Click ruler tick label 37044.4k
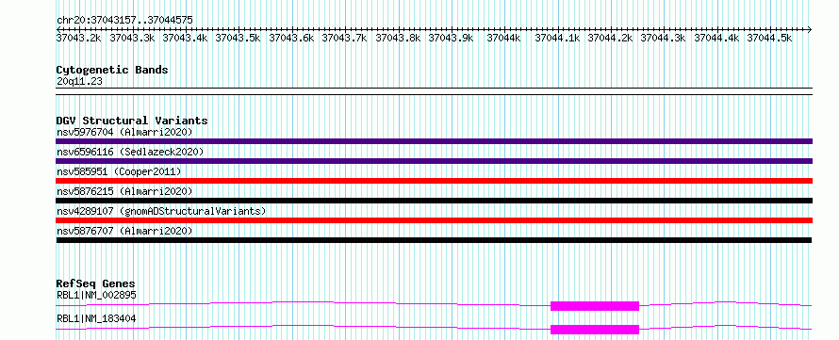This screenshot has width=839, height=340. coord(717,38)
